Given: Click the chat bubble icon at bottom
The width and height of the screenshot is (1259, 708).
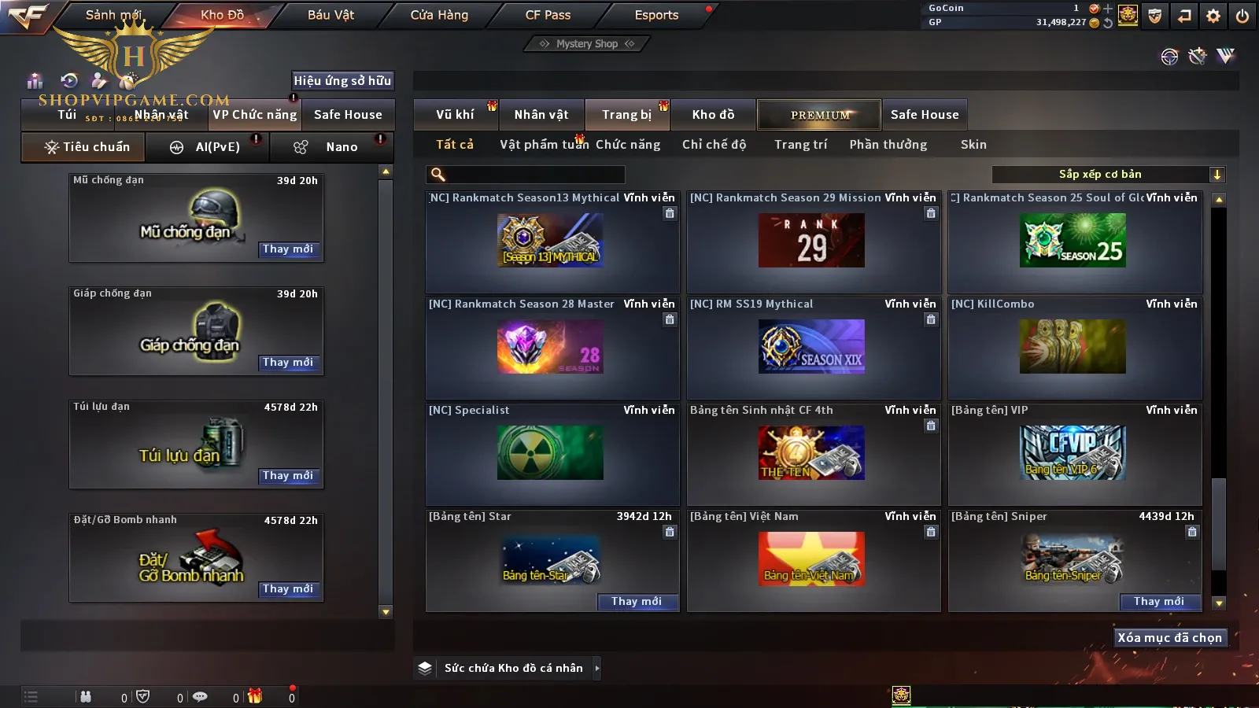Looking at the screenshot, I should point(200,697).
